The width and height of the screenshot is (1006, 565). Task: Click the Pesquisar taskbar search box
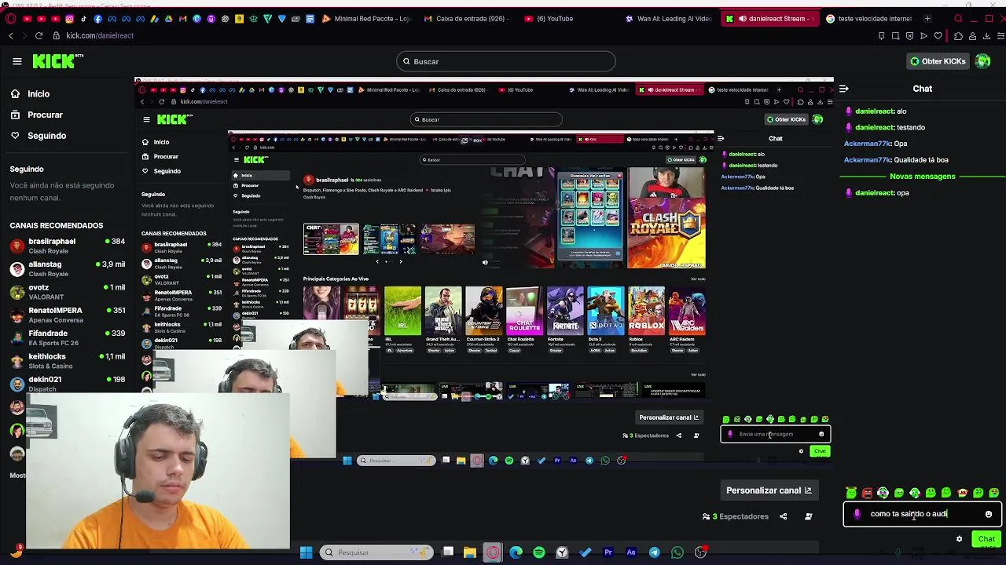coord(376,552)
